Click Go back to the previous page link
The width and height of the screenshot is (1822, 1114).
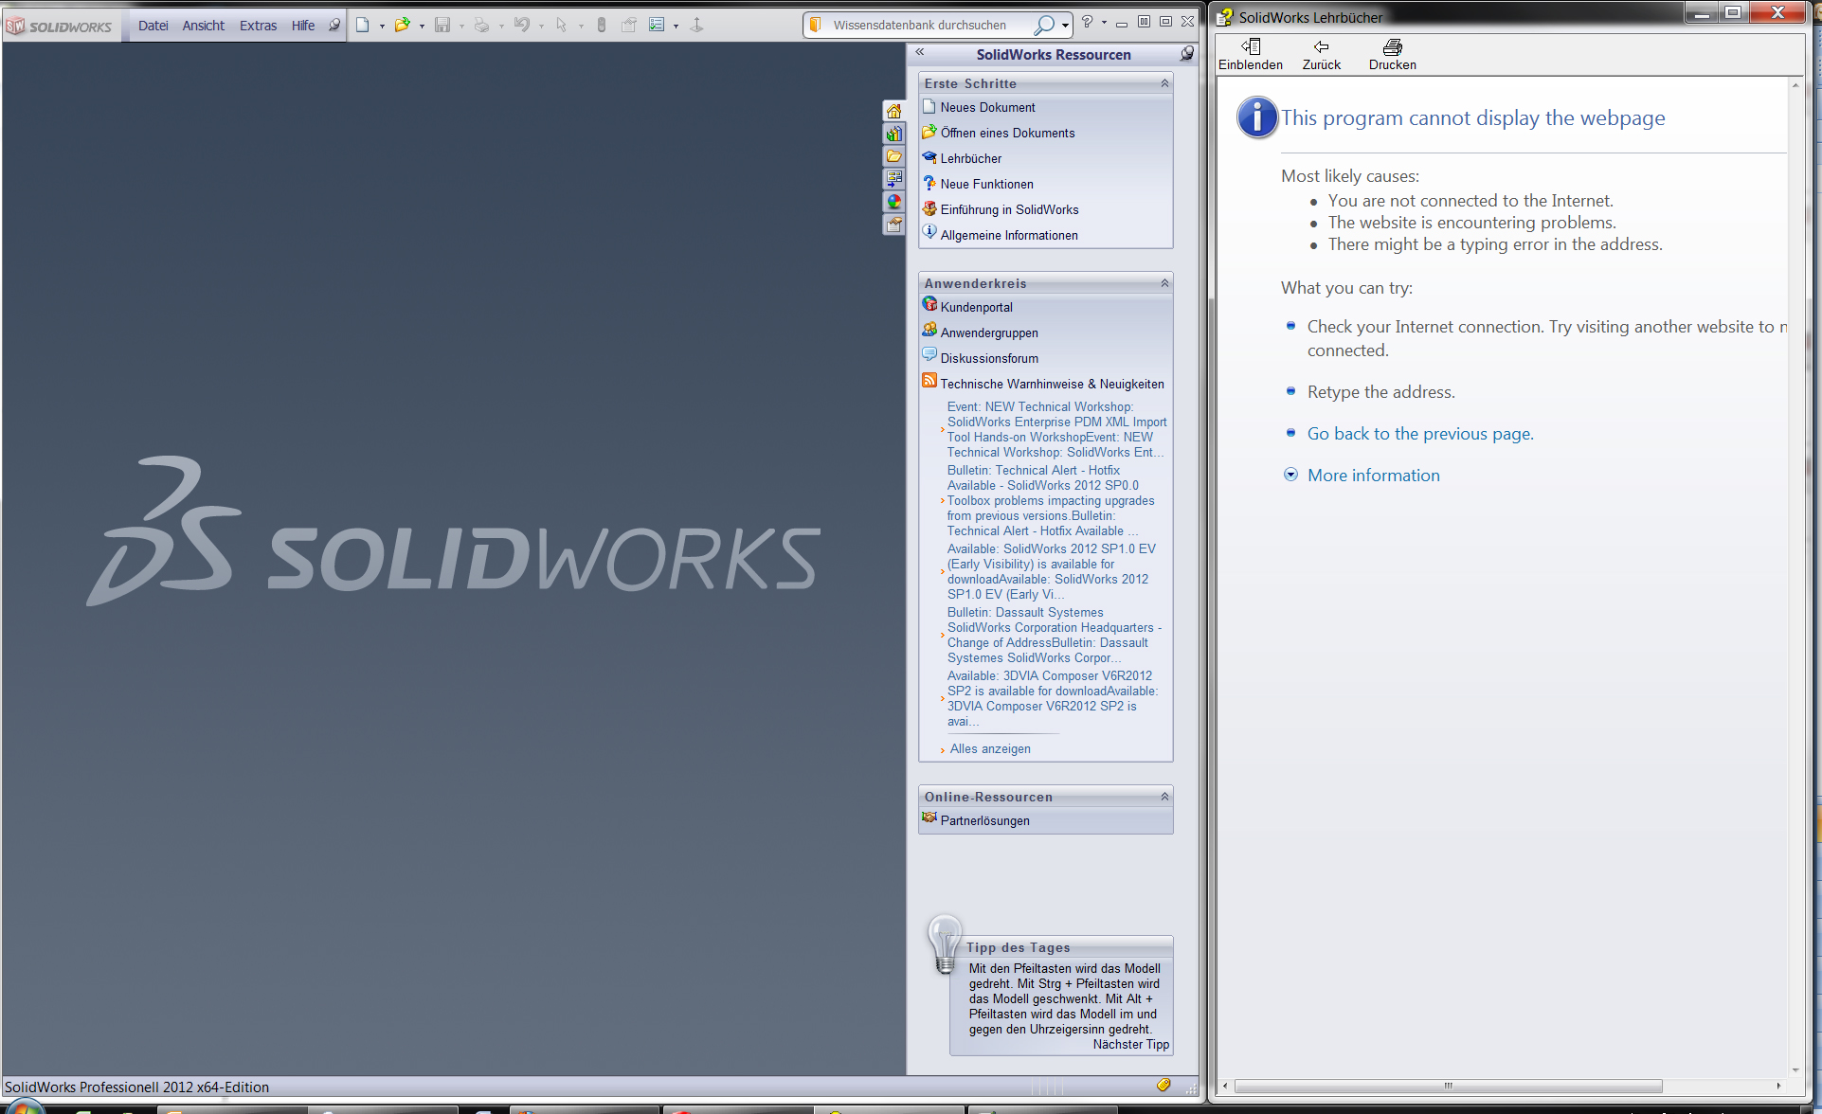tap(1420, 433)
